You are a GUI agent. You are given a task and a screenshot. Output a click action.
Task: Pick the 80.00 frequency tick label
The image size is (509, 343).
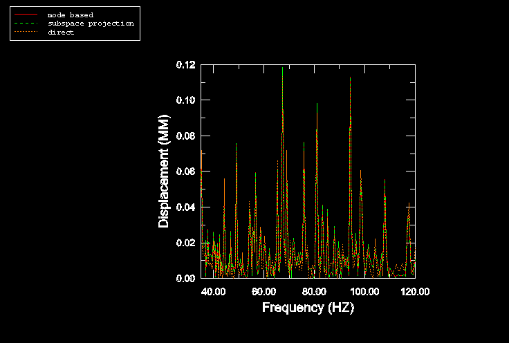pos(314,291)
